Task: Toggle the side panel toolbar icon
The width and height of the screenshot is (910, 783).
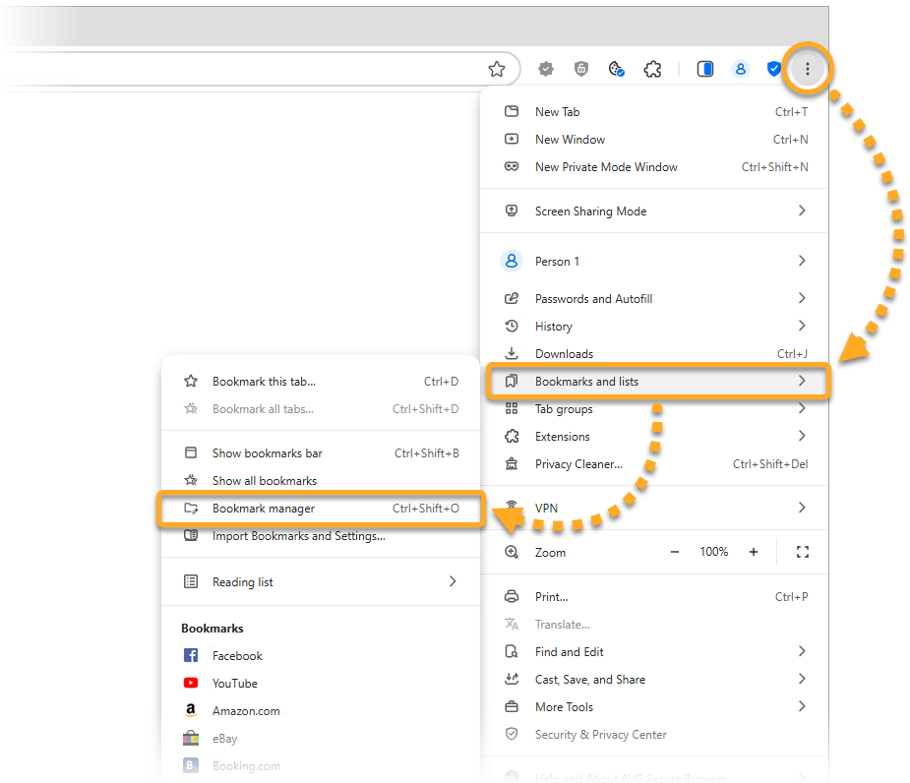Action: [x=704, y=69]
